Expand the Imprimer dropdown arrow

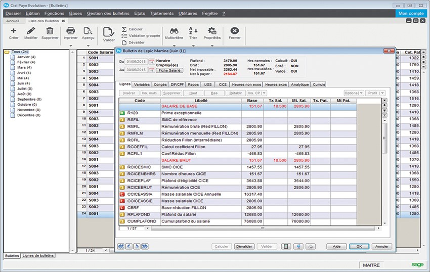70,45
